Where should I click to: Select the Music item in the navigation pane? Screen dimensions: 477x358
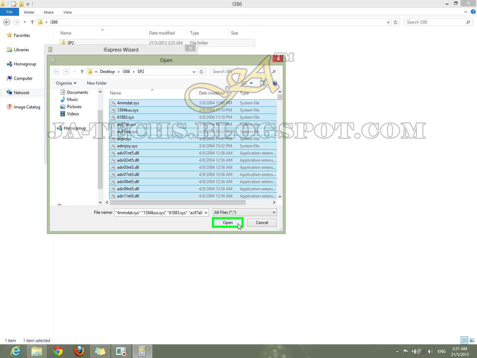click(73, 99)
